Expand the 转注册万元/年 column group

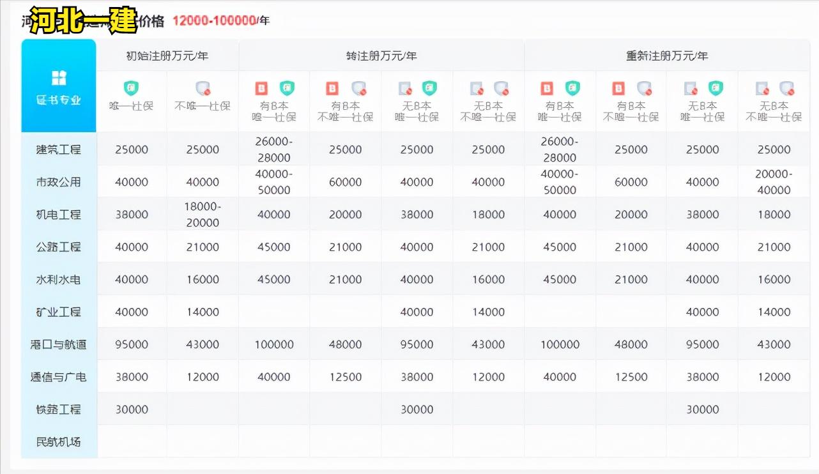[x=381, y=56]
